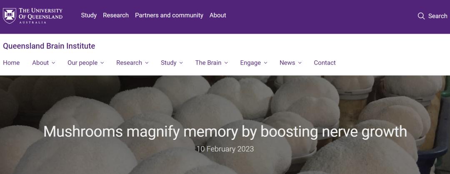Expand the institute Study chevron
Screen dimensions: 450x174
pos(181,63)
